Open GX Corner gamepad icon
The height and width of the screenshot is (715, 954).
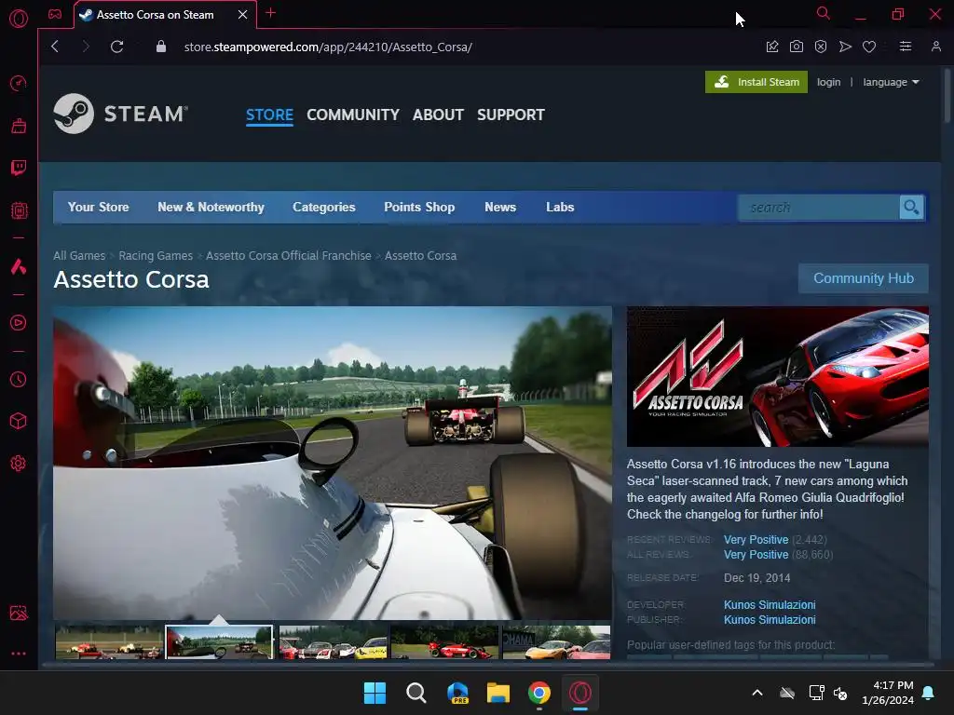pos(55,15)
